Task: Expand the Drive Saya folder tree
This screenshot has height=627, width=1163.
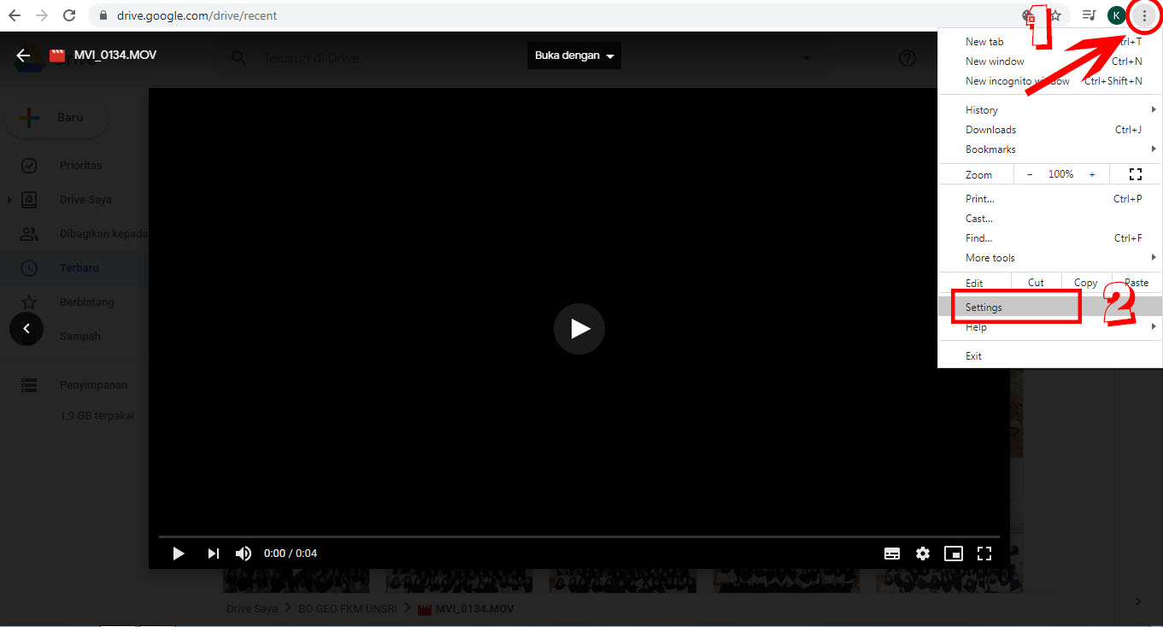Action: click(9, 200)
